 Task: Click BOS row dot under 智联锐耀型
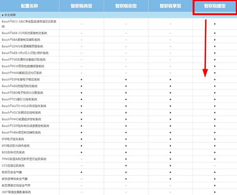[215, 153]
